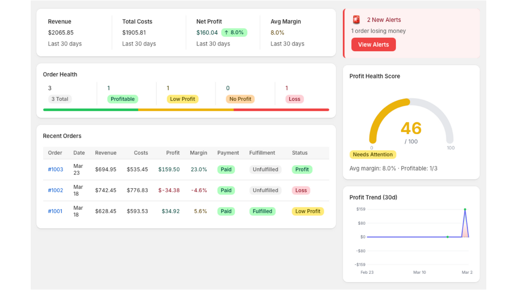
Task: Click Unfulfilled badge for order #1003
Action: click(x=265, y=170)
